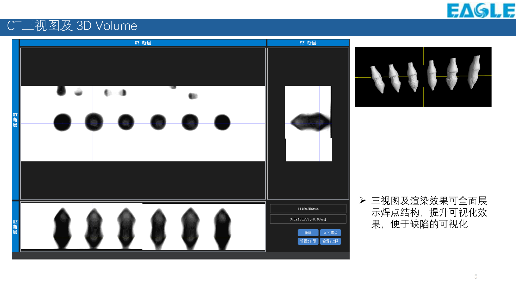Click the rightmost solder joint in XZ slice
Viewport: 516px width, 289px height.
pos(222,228)
